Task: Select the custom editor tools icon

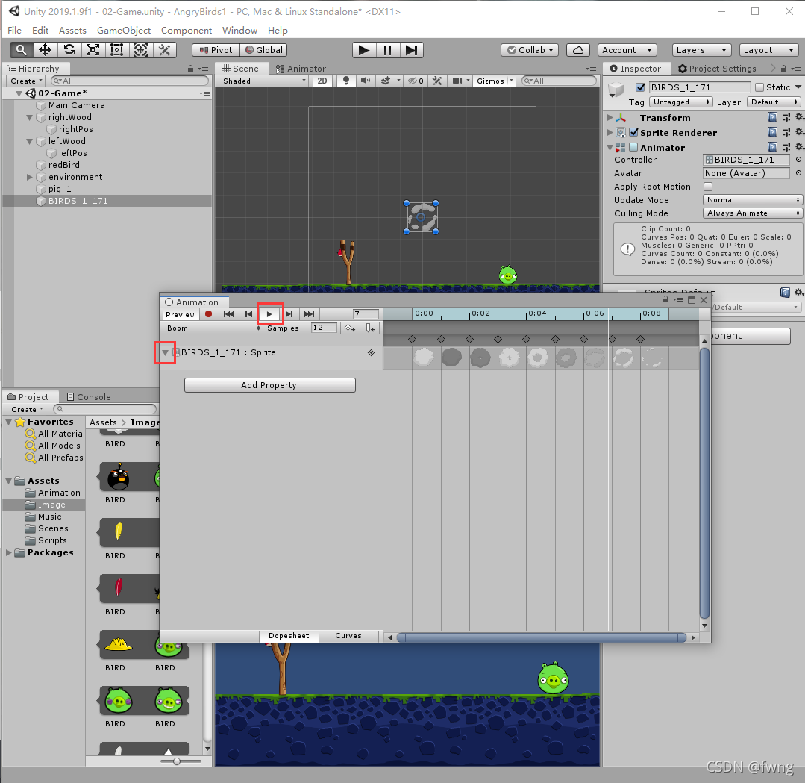Action: (x=165, y=50)
